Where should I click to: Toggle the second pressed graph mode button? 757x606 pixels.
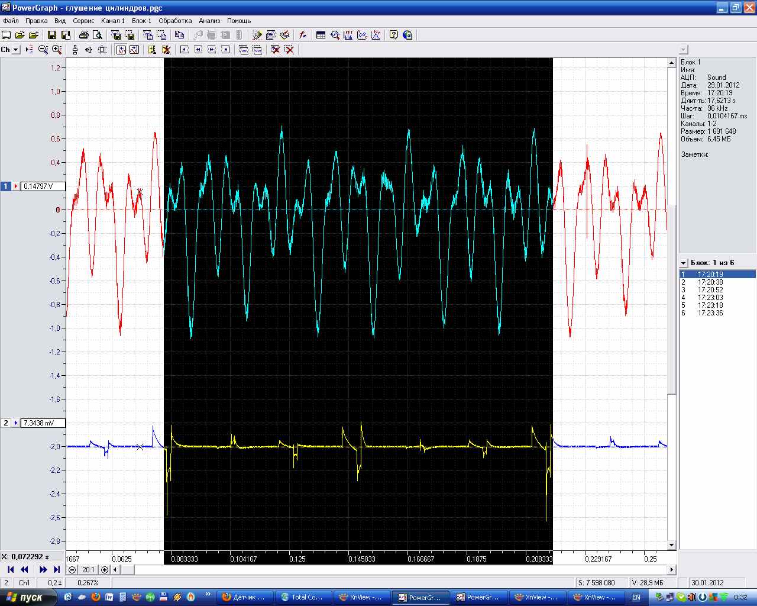[x=134, y=50]
